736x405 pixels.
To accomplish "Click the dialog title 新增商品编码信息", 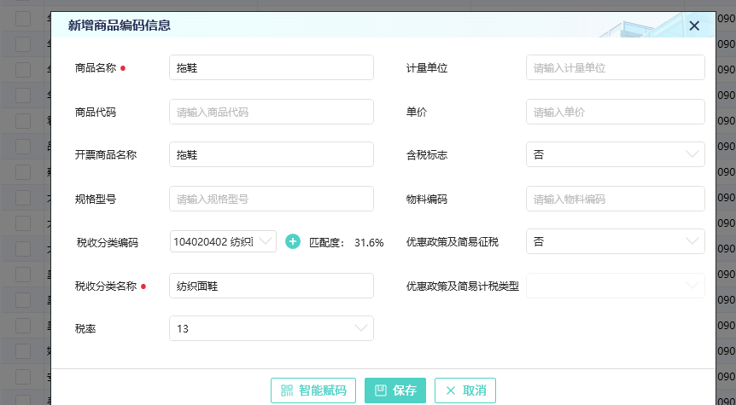I will pyautogui.click(x=120, y=26).
